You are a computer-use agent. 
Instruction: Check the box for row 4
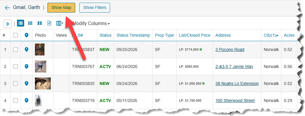(16, 101)
